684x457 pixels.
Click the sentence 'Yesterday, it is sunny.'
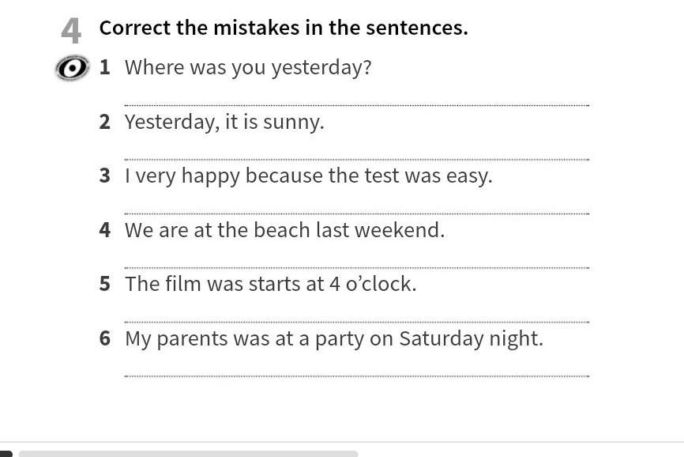224,122
